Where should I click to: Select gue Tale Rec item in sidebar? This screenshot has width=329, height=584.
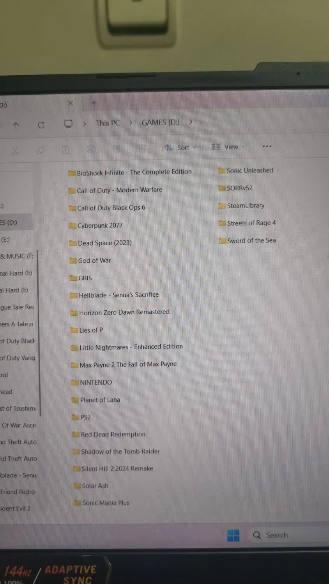17,307
